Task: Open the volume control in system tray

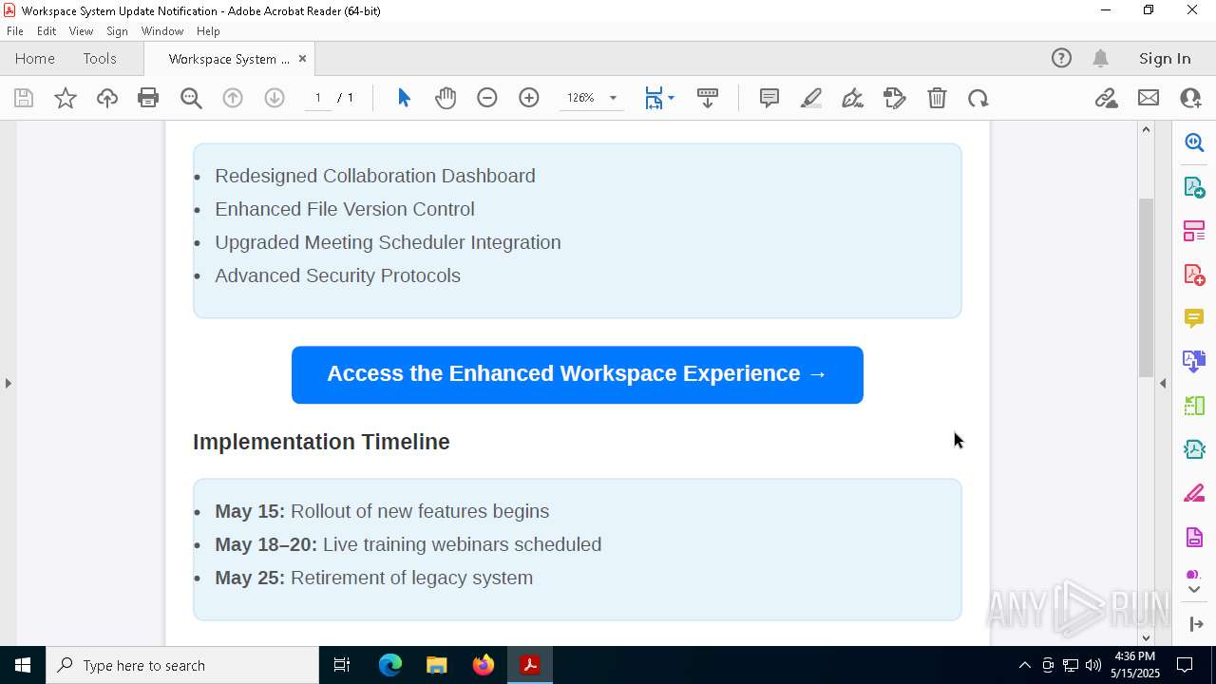Action: 1093,665
